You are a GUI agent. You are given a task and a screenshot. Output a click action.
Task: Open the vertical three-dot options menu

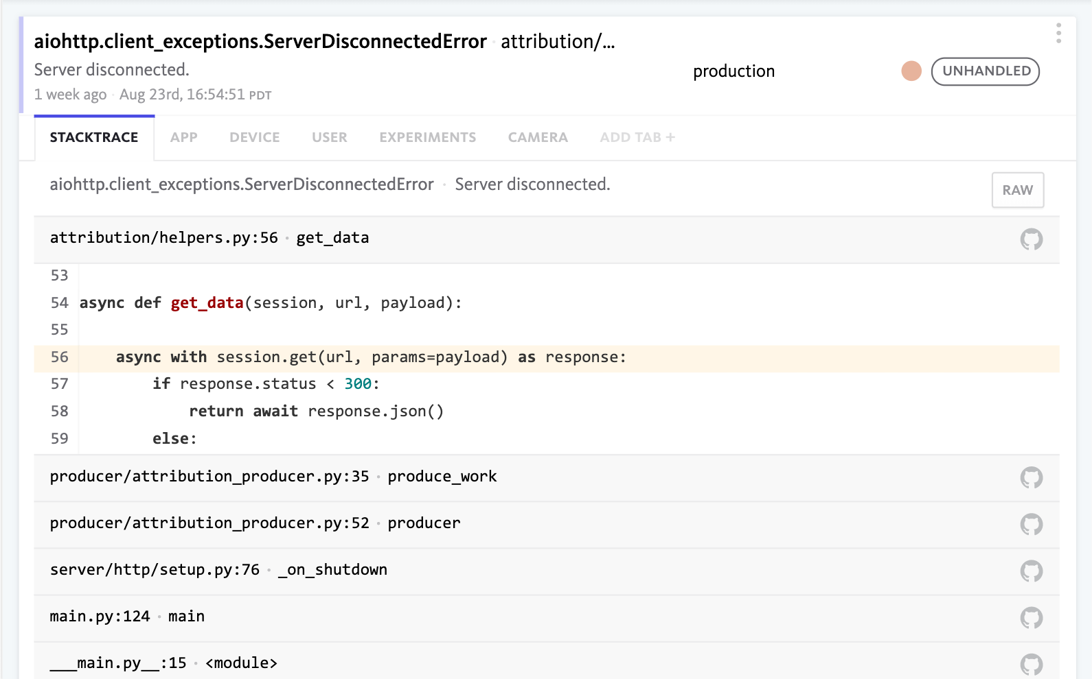click(1058, 33)
